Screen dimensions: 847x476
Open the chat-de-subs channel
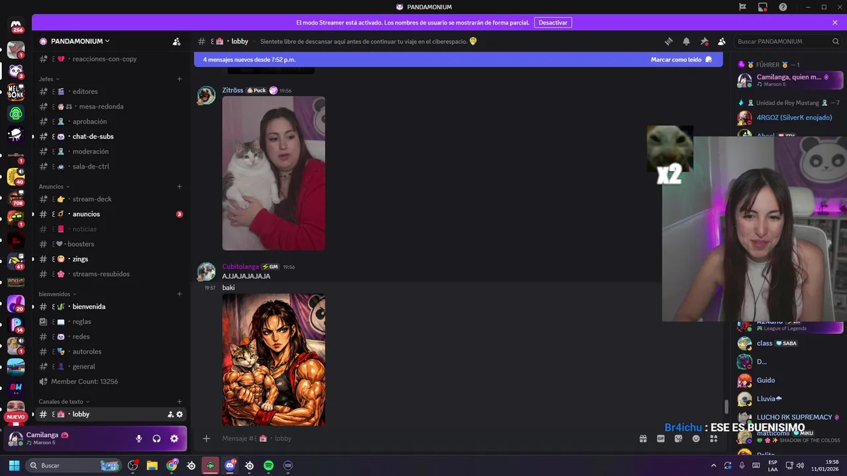111,136
